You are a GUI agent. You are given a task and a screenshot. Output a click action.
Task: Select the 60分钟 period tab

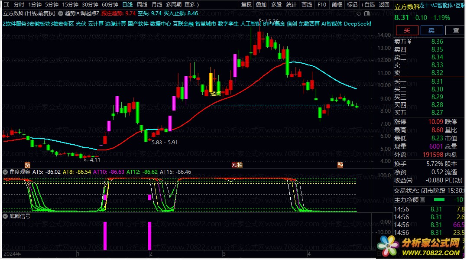tap(110, 4)
